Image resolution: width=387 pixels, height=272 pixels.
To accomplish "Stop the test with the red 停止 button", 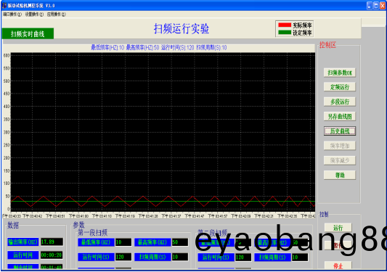I will [338, 266].
